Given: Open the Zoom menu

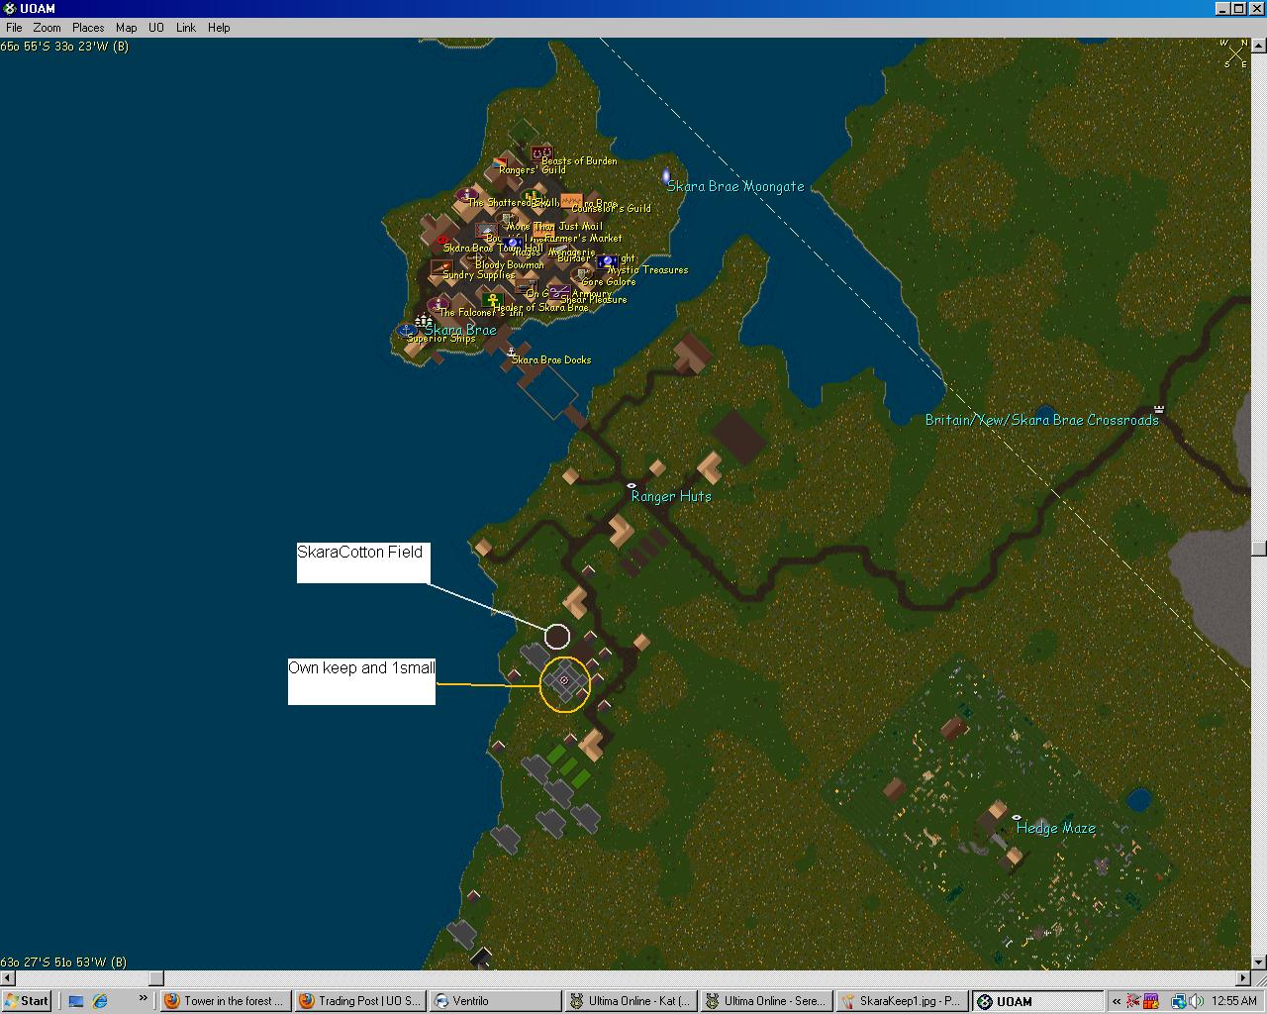Looking at the screenshot, I should [x=47, y=28].
